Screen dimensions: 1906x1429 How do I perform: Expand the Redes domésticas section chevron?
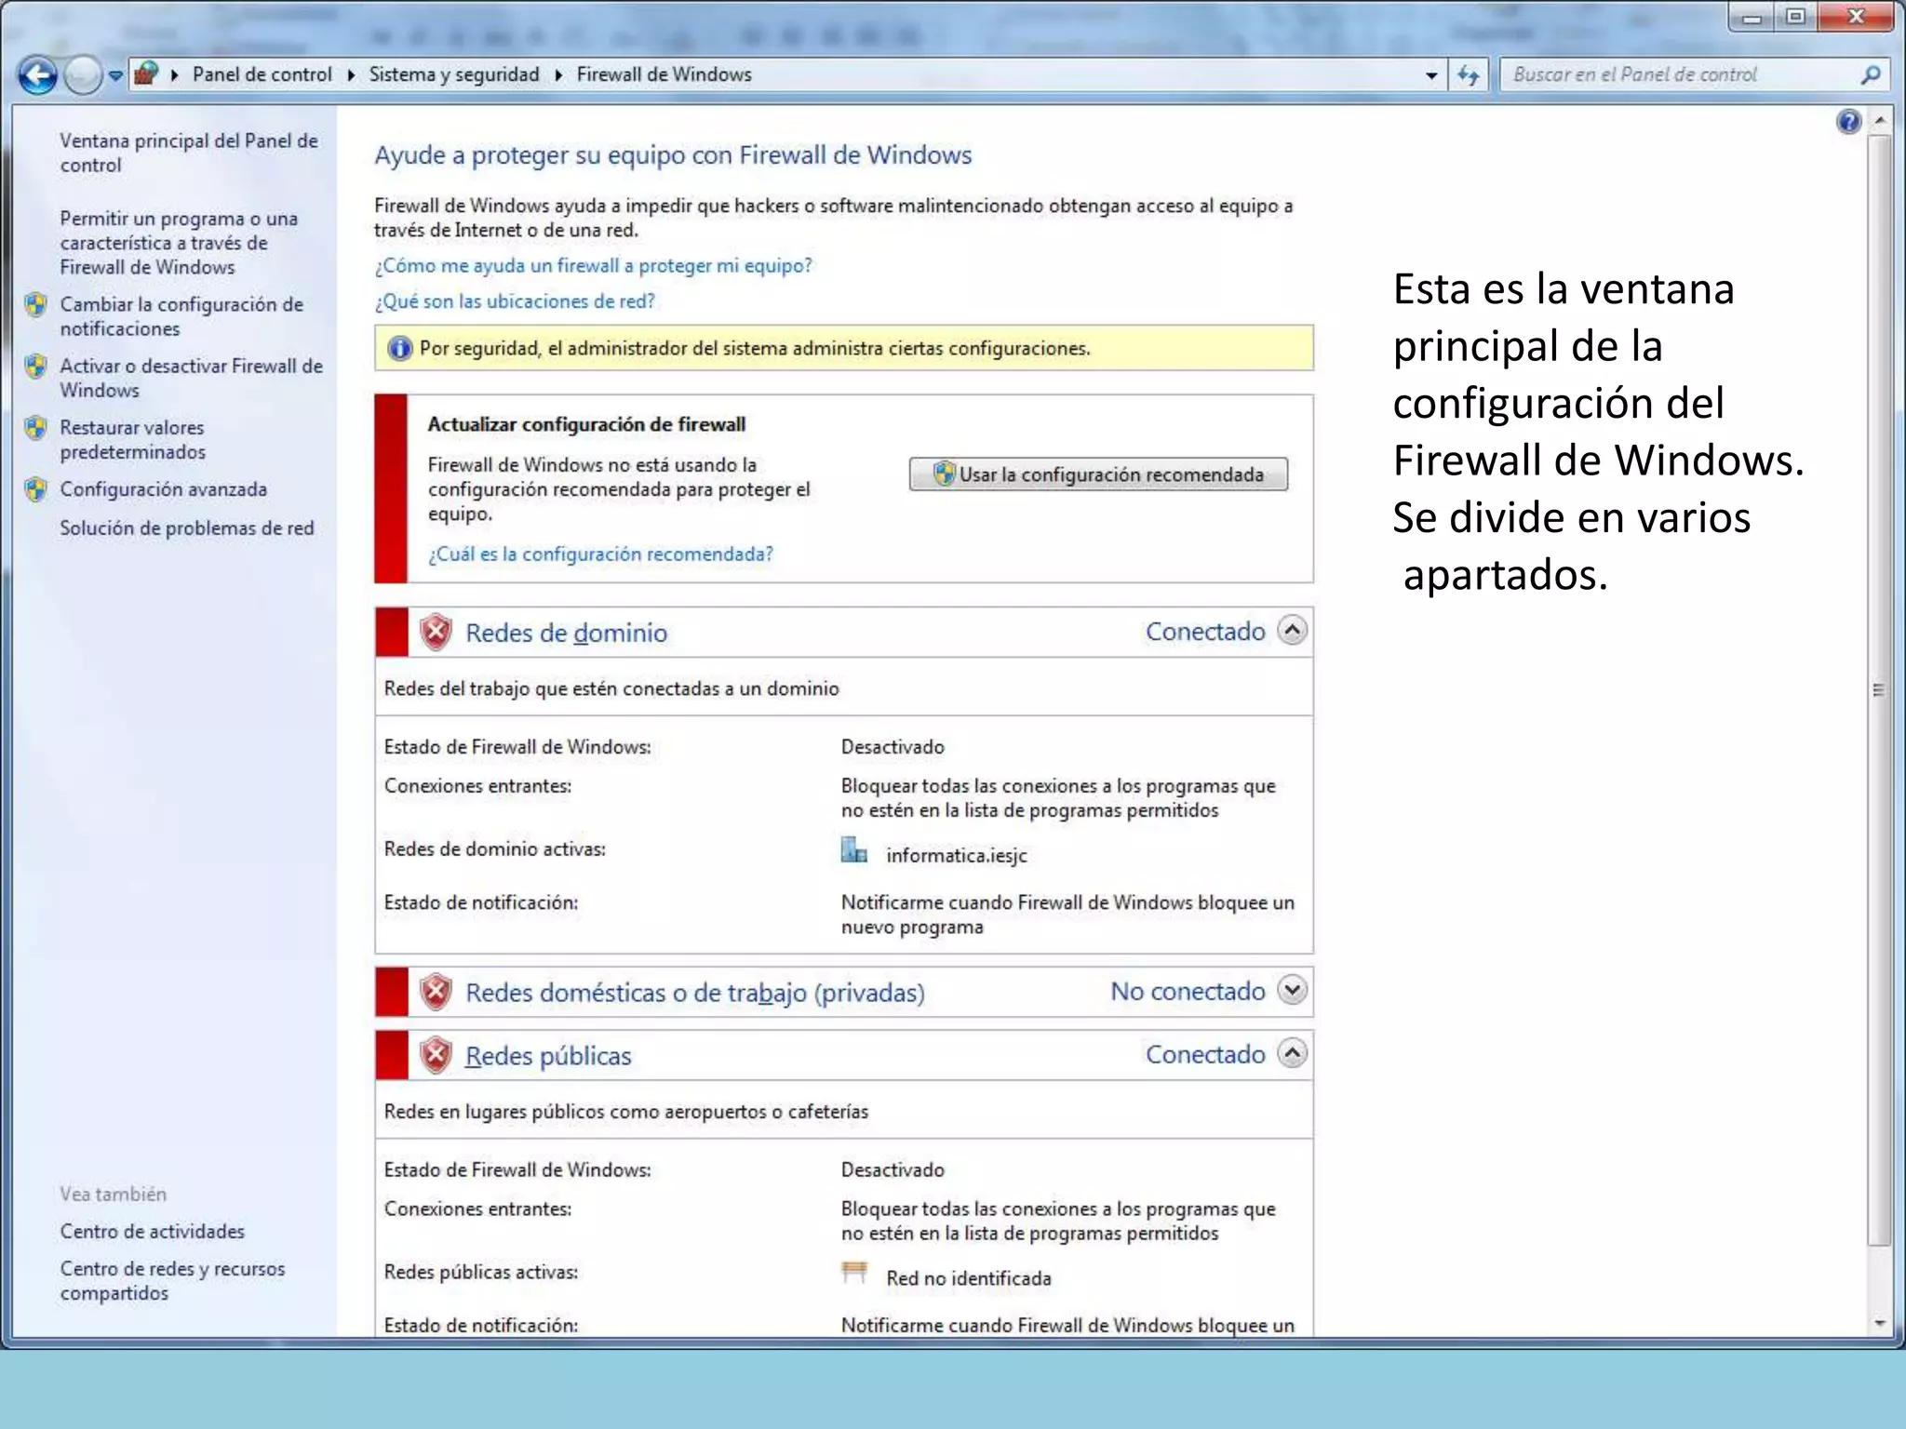(x=1292, y=990)
